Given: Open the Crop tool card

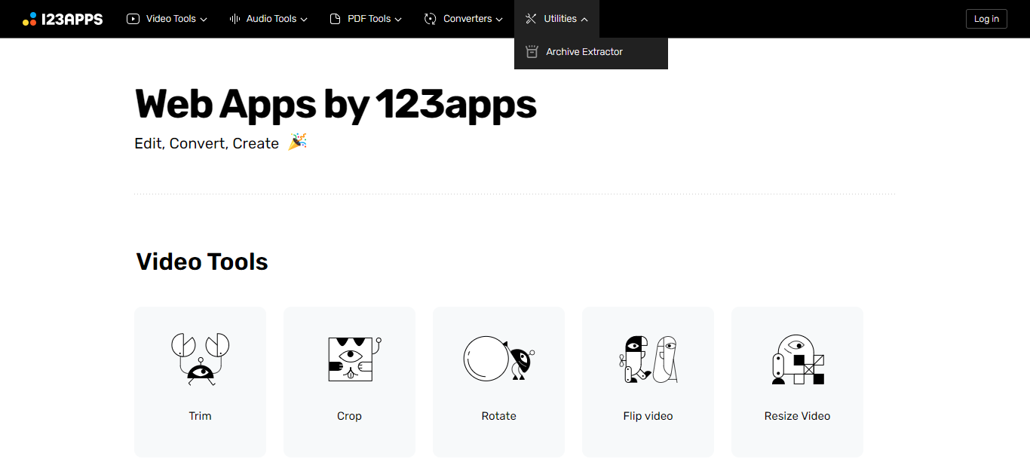Looking at the screenshot, I should coord(349,381).
